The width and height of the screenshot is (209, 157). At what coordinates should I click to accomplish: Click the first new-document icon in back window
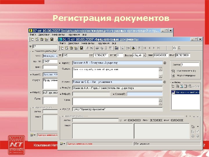point(33,39)
